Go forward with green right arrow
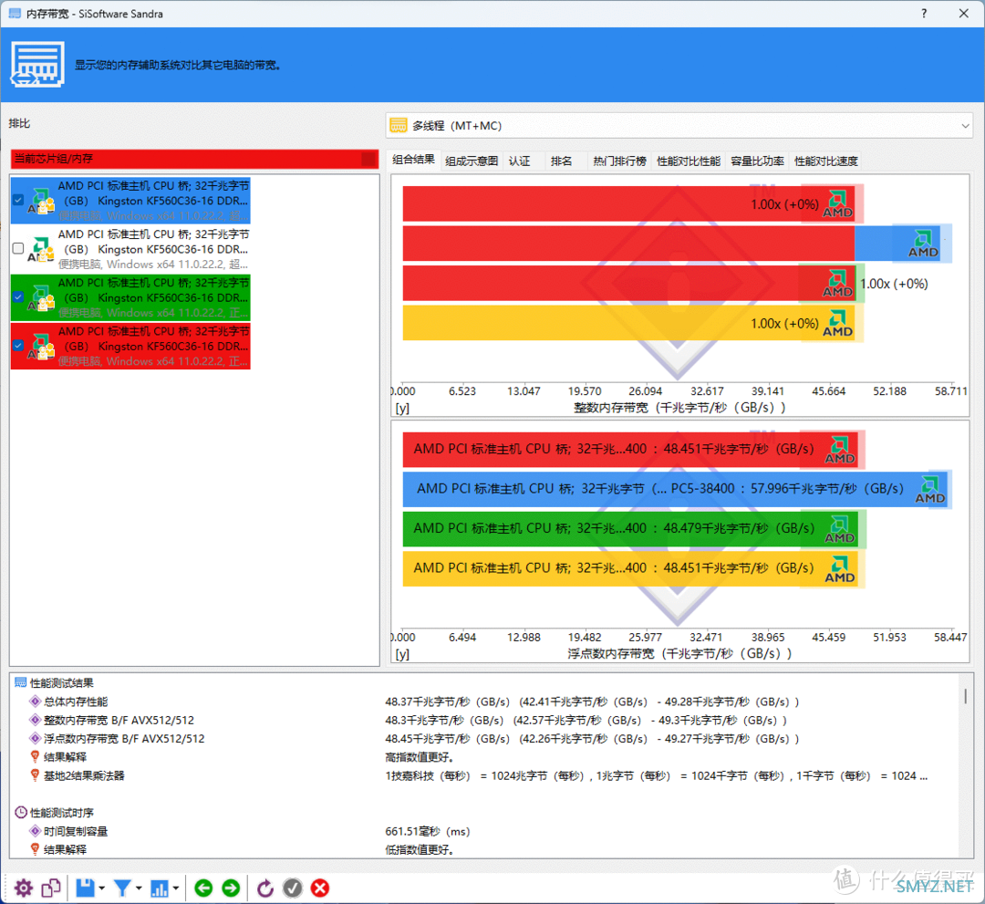The image size is (985, 904). 231,888
